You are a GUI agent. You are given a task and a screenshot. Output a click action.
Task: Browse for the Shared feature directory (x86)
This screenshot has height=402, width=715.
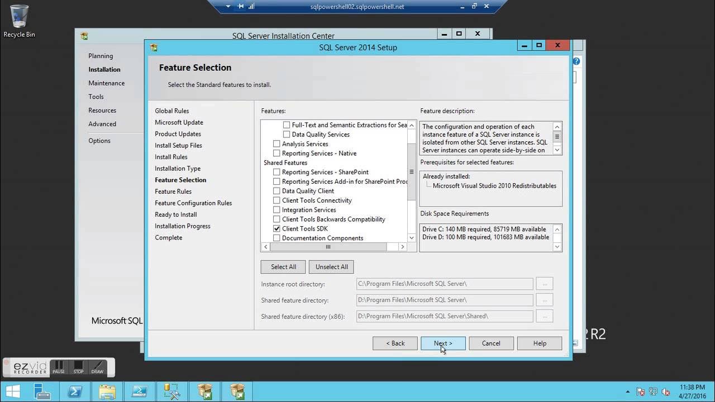click(x=544, y=316)
